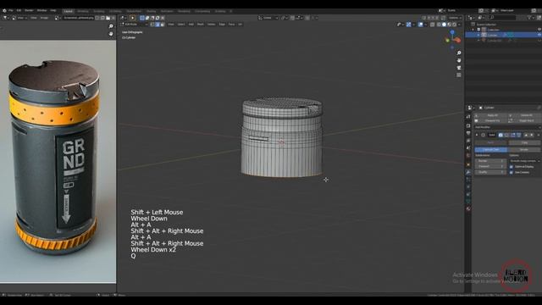Adjust Render subdivisions field
542x305 pixels.
click(489, 161)
